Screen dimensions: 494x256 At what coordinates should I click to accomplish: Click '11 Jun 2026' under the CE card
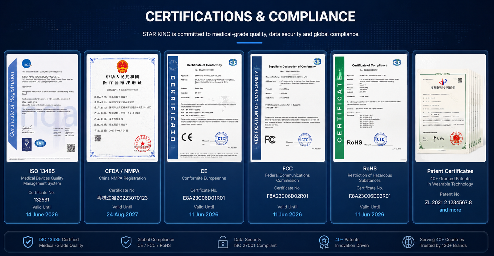coord(204,215)
